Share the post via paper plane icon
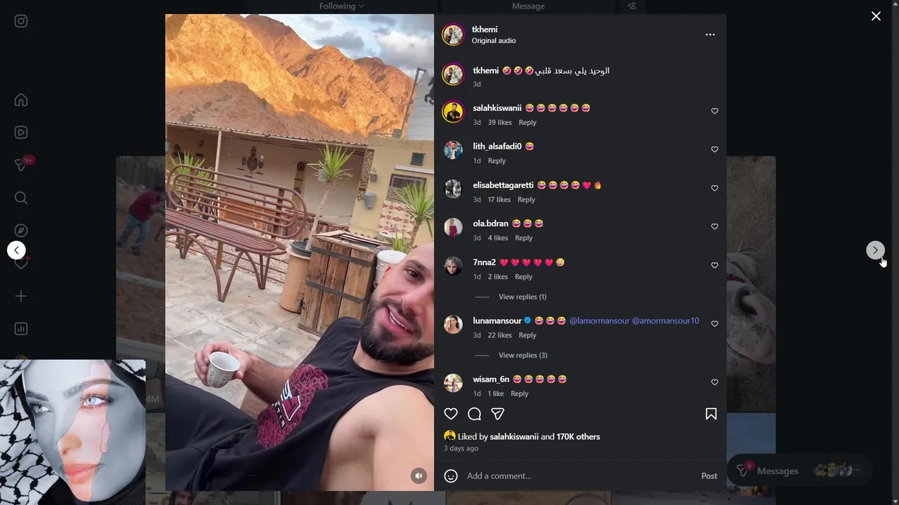The height and width of the screenshot is (505, 899). pyautogui.click(x=497, y=414)
